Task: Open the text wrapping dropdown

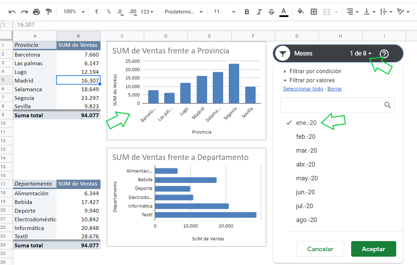Action: (x=386, y=12)
